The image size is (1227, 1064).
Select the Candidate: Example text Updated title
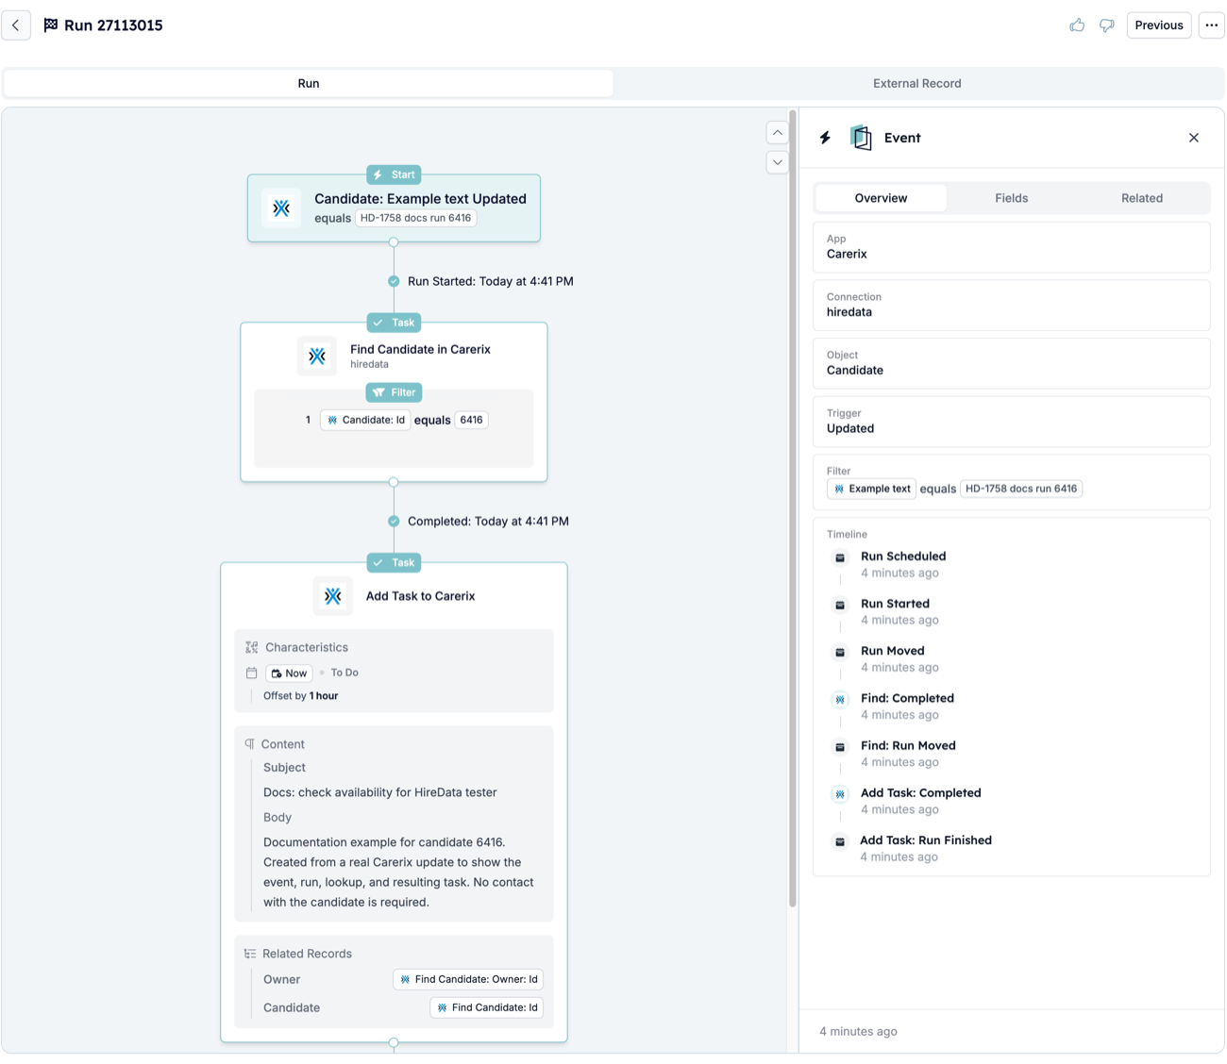tap(420, 198)
